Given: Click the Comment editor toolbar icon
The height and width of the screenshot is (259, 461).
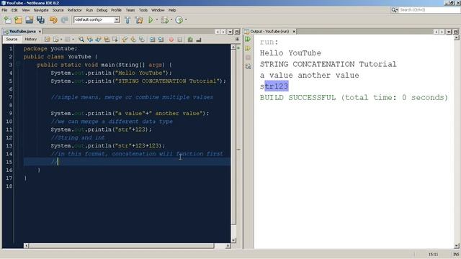Looking at the screenshot, I should [190, 40].
